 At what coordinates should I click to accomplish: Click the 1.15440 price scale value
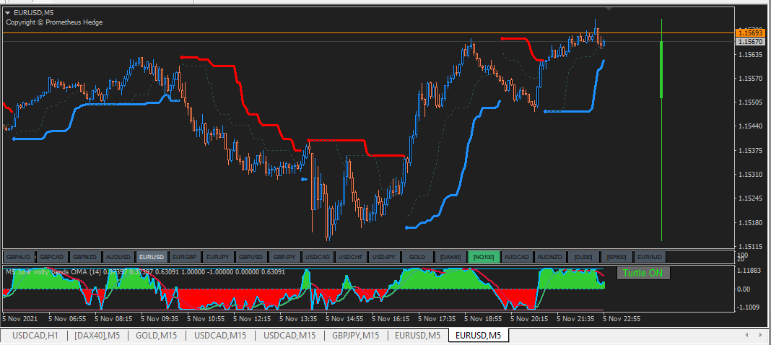[x=750, y=126]
